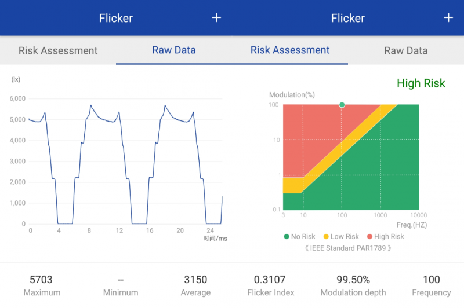Click the green High Risk result label

(421, 83)
